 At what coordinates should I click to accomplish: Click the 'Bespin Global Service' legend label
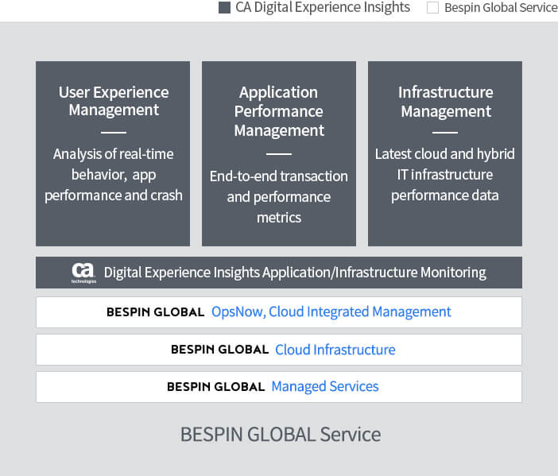coord(501,7)
